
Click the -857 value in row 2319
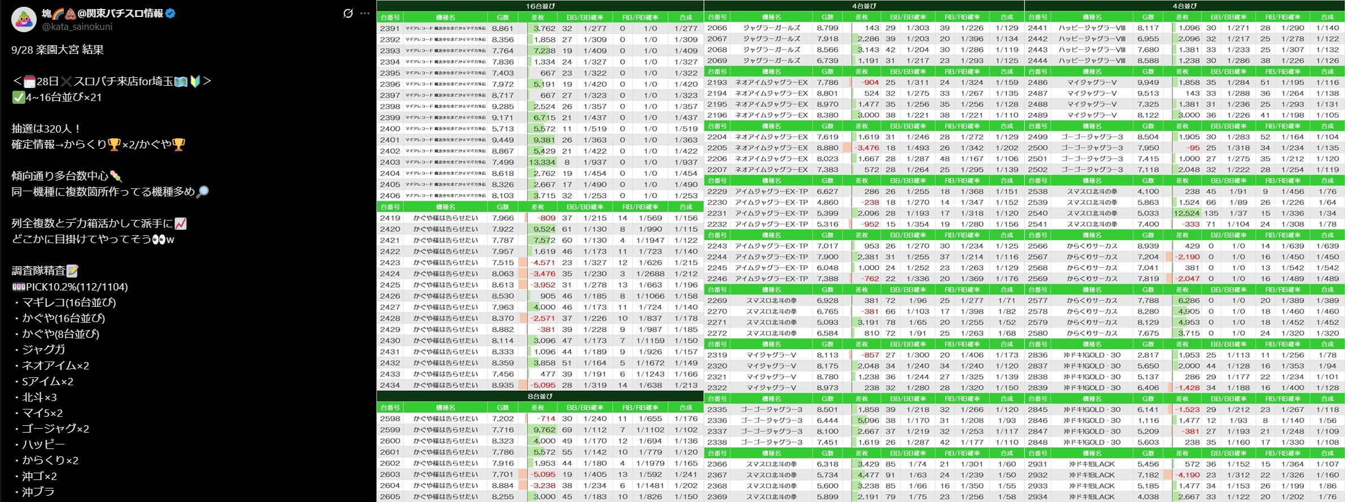pos(870,355)
